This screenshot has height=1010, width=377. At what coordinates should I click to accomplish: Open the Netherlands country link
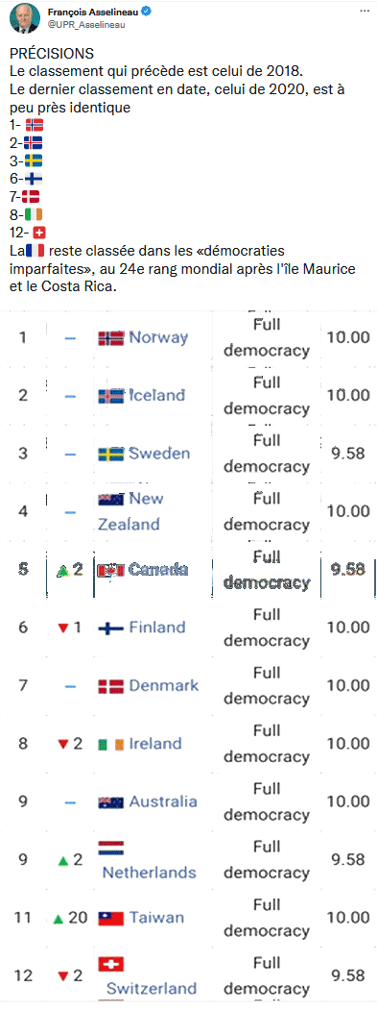pos(150,873)
